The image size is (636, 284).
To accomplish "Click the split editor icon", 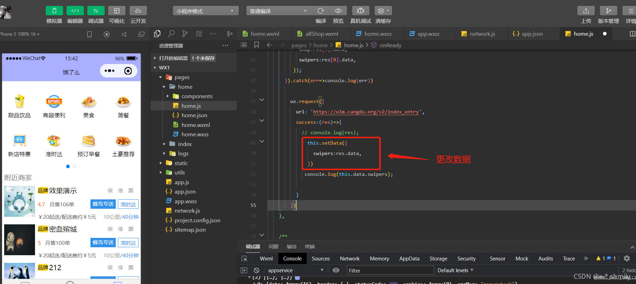I will (x=632, y=34).
